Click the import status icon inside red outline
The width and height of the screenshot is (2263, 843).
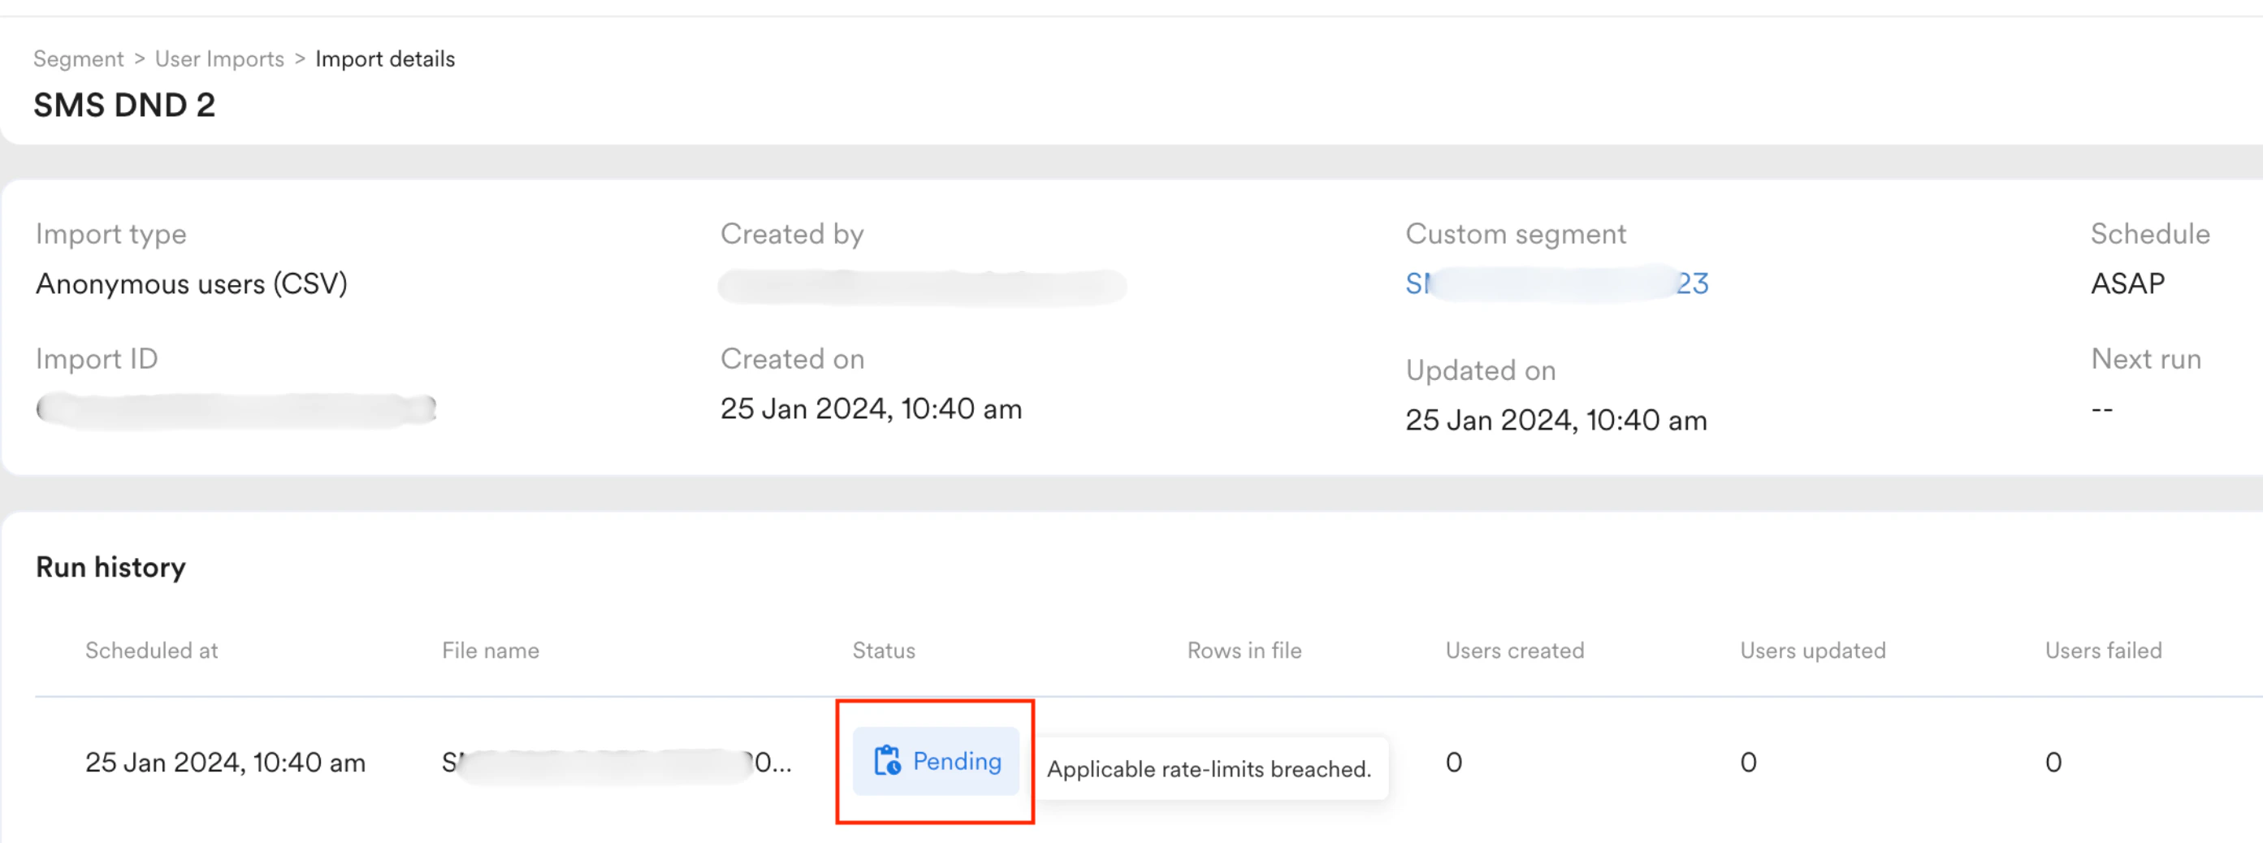[x=888, y=760]
